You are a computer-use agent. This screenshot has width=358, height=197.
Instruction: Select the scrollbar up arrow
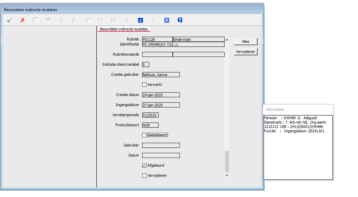[x=227, y=40]
